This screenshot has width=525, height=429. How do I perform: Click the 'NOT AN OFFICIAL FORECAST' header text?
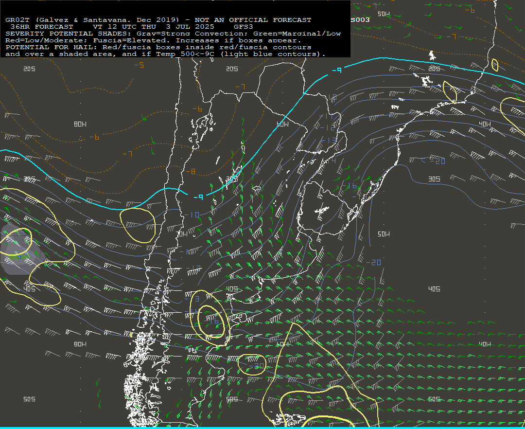[253, 20]
